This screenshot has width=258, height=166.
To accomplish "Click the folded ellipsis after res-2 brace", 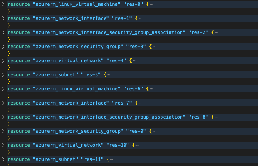I will pos(216,33).
